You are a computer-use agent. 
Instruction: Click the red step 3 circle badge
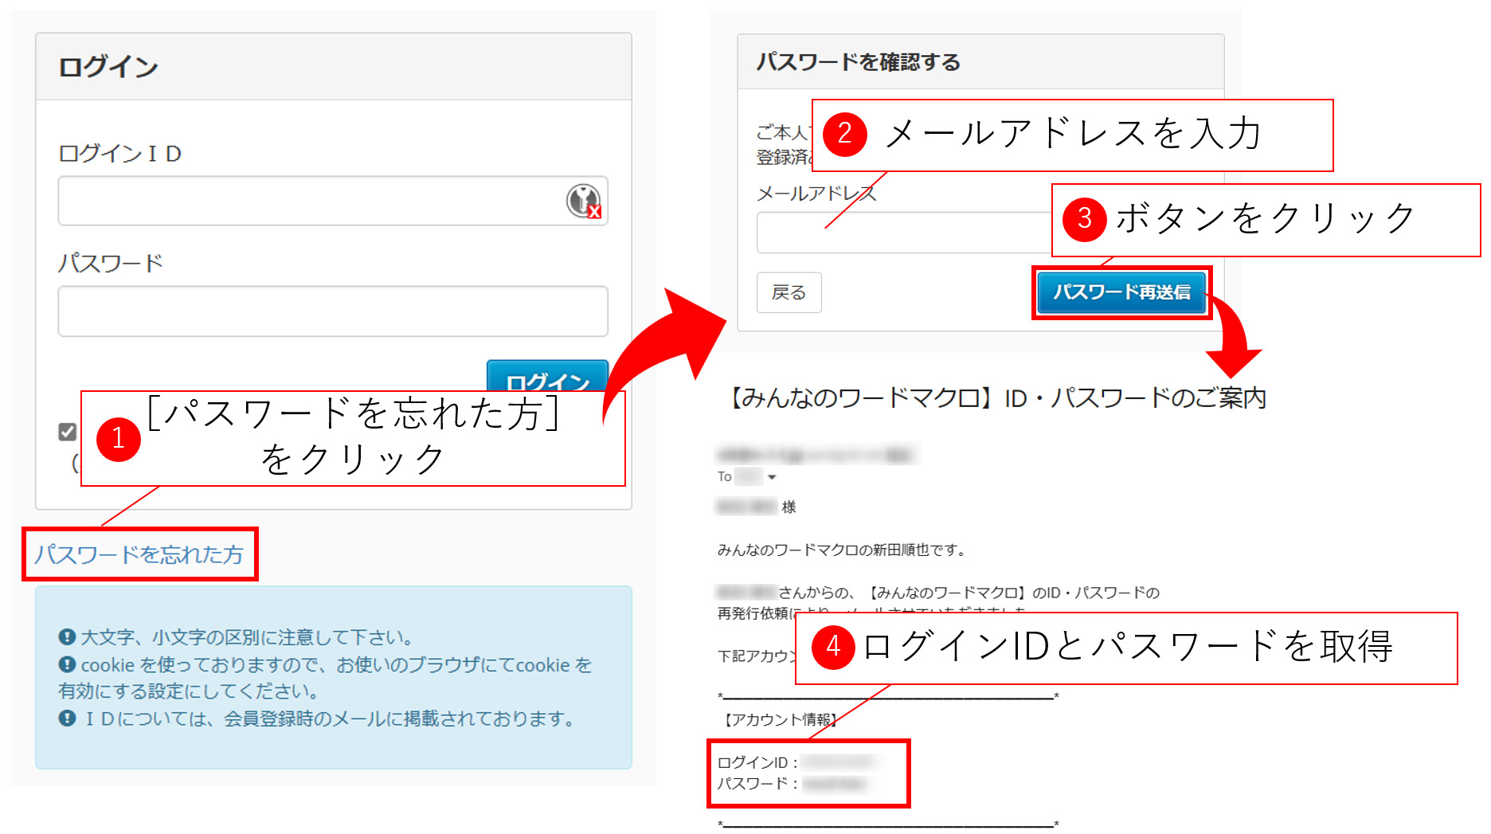tap(1084, 218)
